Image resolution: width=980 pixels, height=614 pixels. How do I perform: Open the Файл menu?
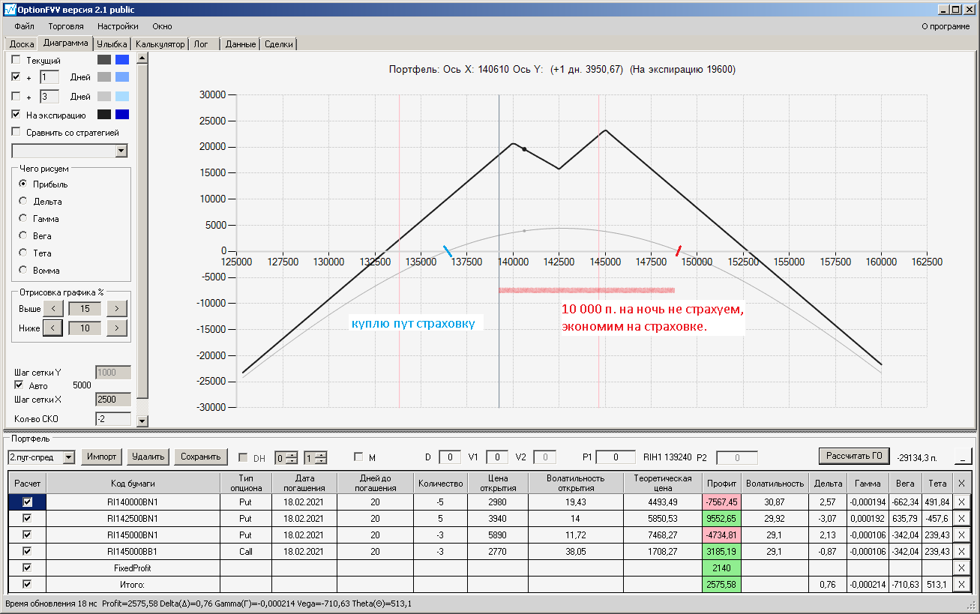click(x=24, y=26)
